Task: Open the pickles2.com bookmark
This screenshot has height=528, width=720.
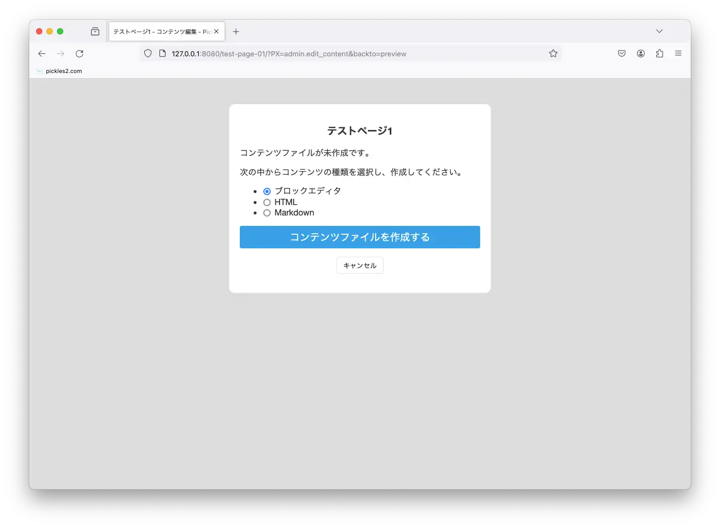Action: coord(60,71)
